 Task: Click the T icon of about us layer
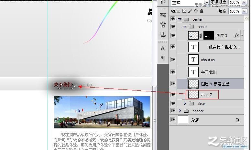click(193, 60)
